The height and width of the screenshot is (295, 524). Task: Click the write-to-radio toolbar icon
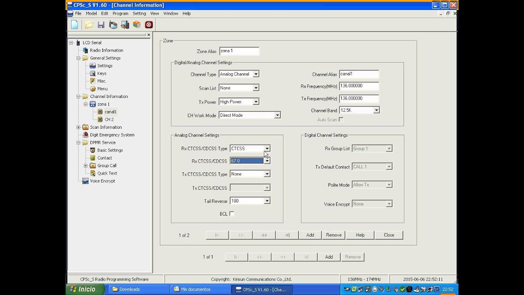point(125,25)
